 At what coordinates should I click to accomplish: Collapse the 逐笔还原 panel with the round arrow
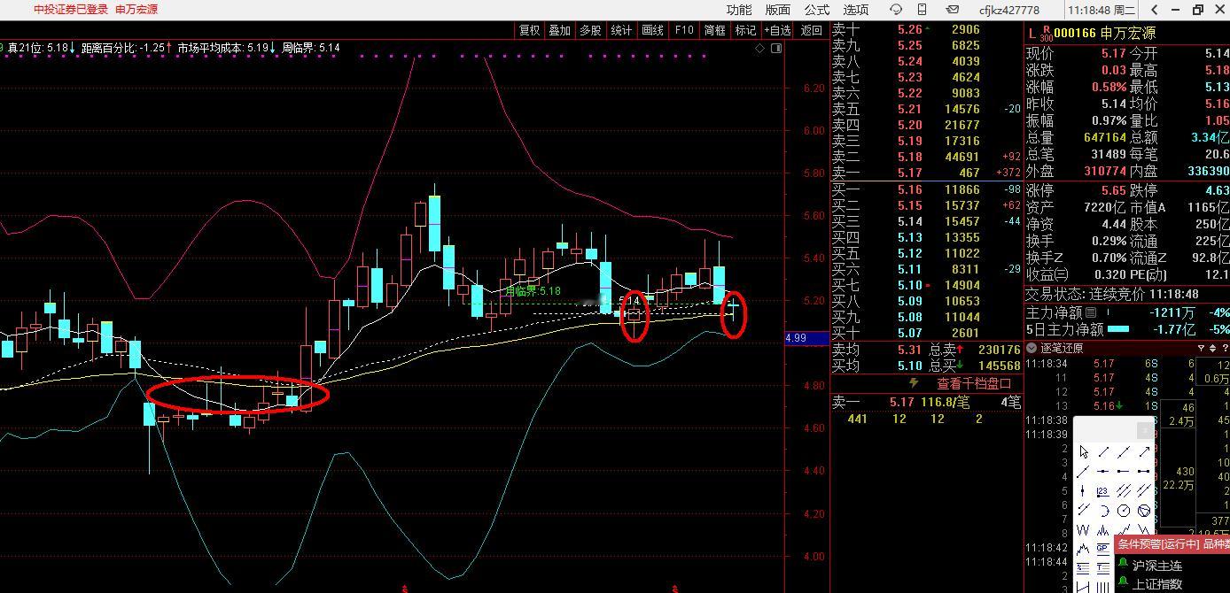coord(1032,349)
